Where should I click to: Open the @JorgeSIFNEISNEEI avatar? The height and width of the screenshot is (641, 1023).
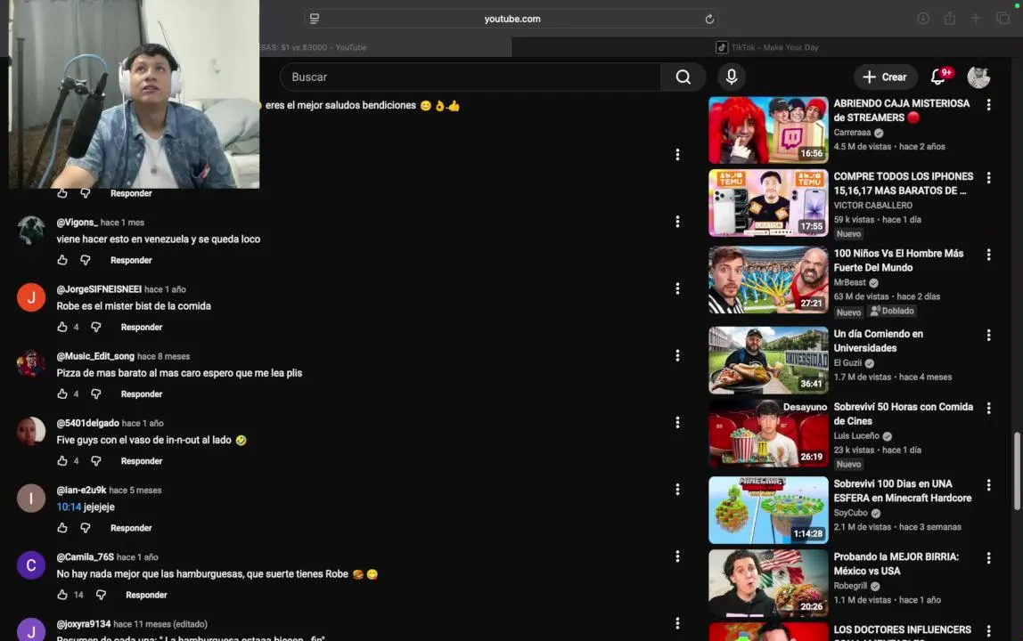pyautogui.click(x=30, y=297)
